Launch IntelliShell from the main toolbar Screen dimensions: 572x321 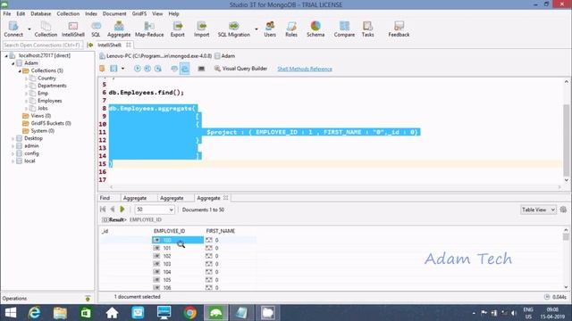[73, 29]
